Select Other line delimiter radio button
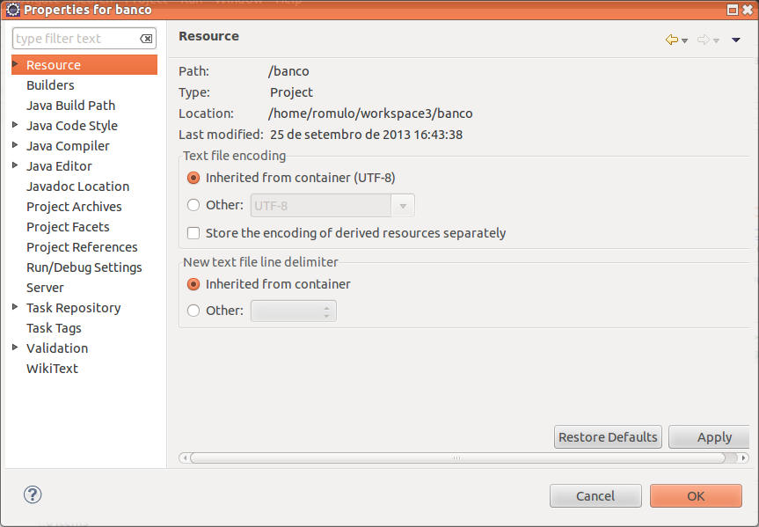This screenshot has width=759, height=527. pos(193,311)
